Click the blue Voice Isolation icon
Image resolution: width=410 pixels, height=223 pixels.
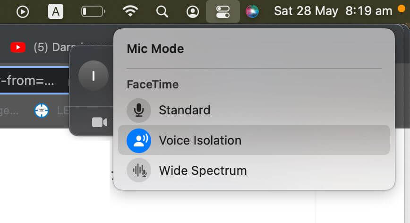139,140
